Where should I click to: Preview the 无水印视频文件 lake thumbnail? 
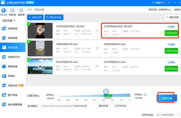tap(40, 66)
